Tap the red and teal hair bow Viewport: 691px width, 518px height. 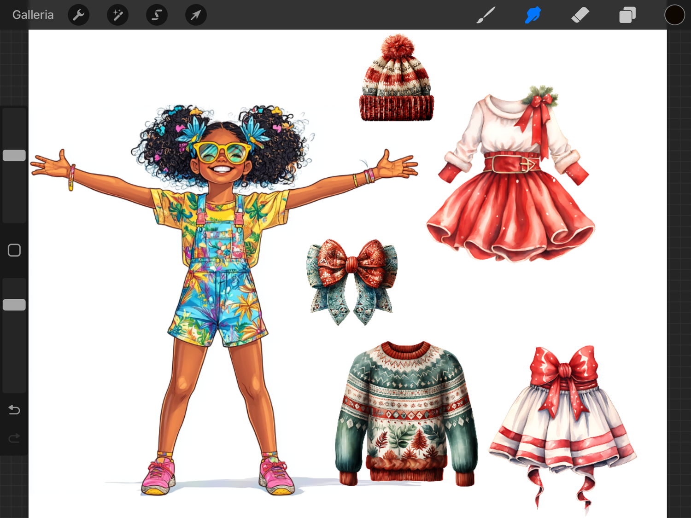[x=352, y=280]
